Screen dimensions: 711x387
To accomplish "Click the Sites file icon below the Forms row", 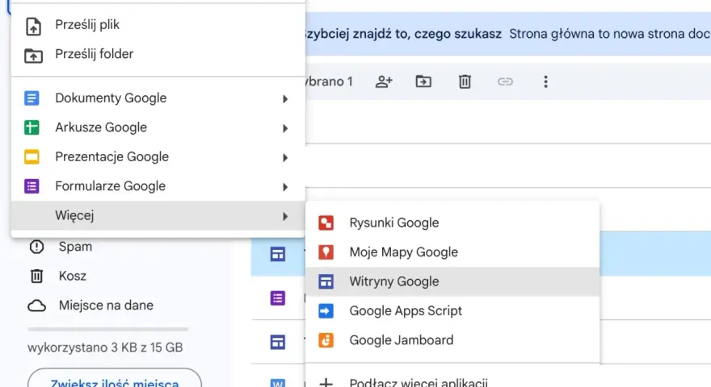I will [278, 342].
